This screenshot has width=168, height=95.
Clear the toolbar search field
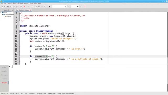point(65,7)
